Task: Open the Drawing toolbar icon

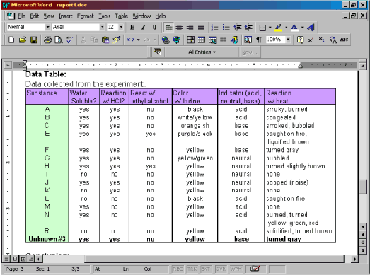Action: coord(234,40)
